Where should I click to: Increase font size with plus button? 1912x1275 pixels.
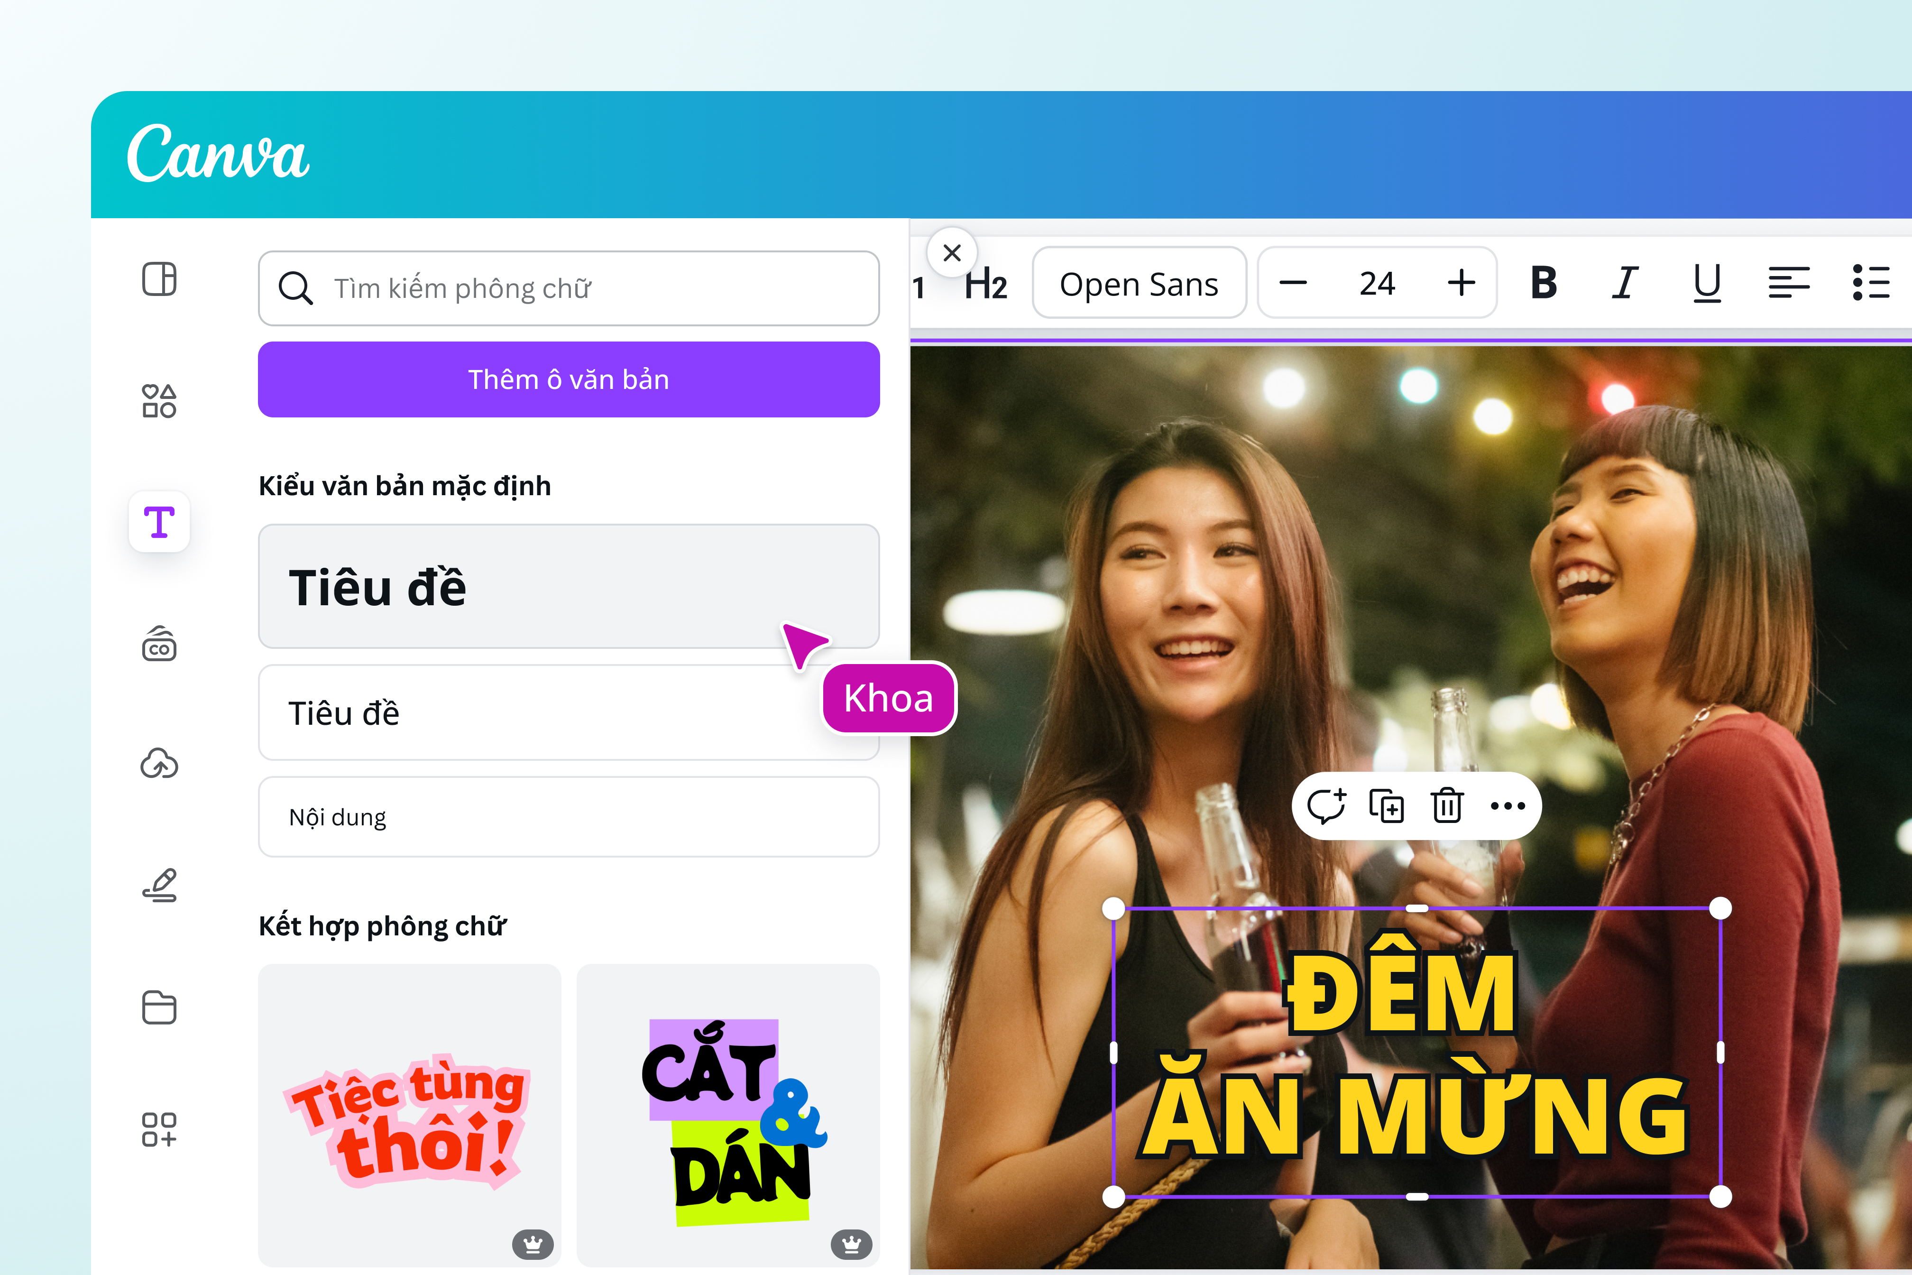point(1461,283)
